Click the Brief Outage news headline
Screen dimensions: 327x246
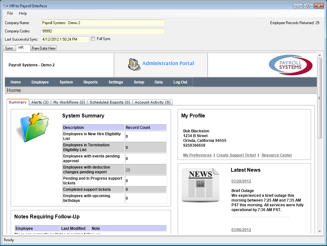(243, 191)
